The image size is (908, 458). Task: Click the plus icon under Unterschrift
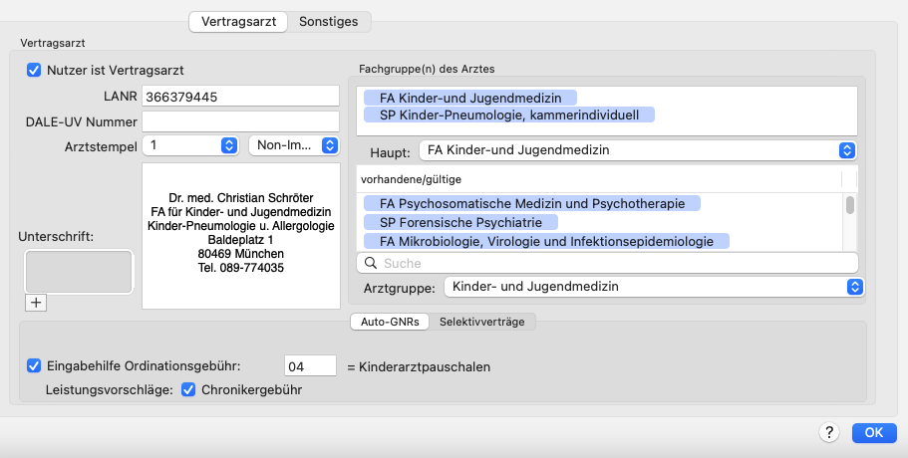click(36, 303)
